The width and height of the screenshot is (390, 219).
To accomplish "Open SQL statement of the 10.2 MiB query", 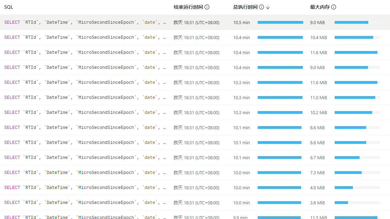I will pyautogui.click(x=85, y=112).
